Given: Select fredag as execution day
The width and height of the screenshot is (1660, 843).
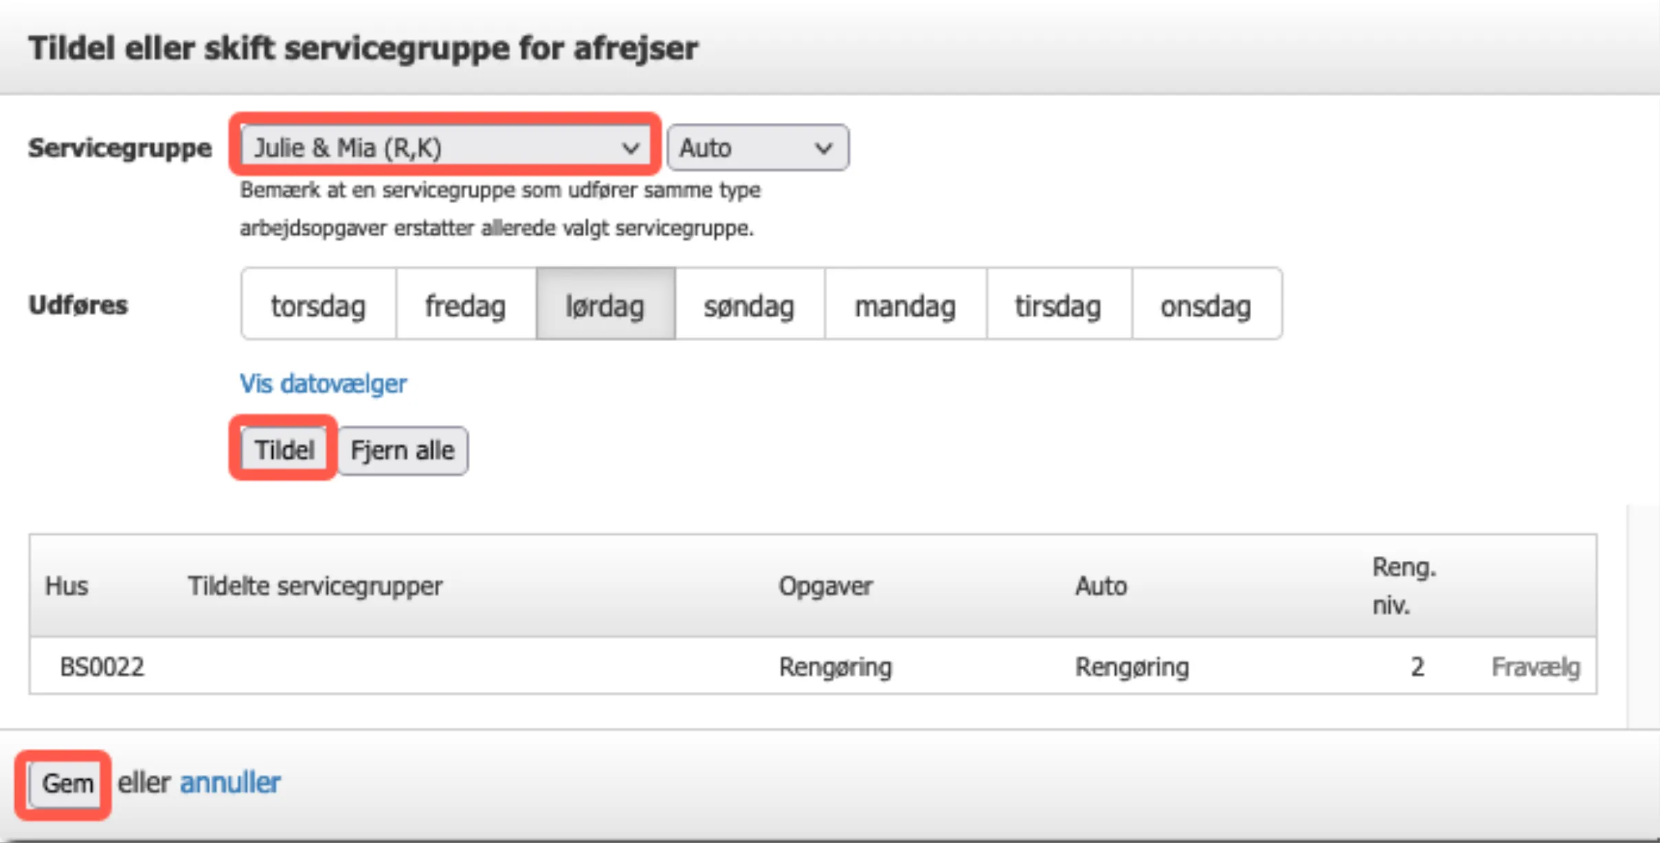Looking at the screenshot, I should tap(465, 305).
